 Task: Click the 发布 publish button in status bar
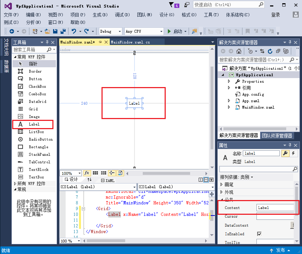click(x=280, y=250)
